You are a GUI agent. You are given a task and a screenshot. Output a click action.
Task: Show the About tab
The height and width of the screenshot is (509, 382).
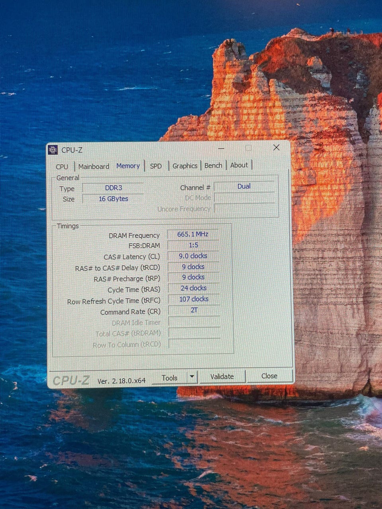click(x=239, y=165)
